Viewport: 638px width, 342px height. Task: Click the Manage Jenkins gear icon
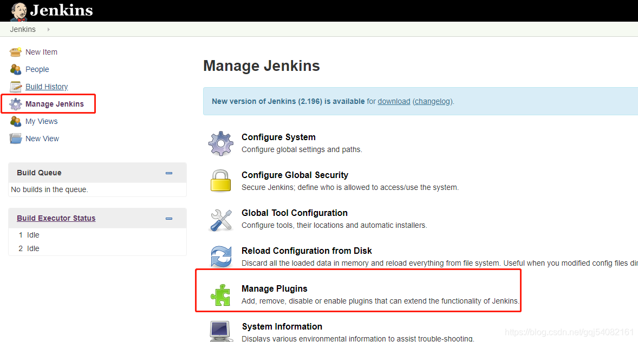(16, 104)
